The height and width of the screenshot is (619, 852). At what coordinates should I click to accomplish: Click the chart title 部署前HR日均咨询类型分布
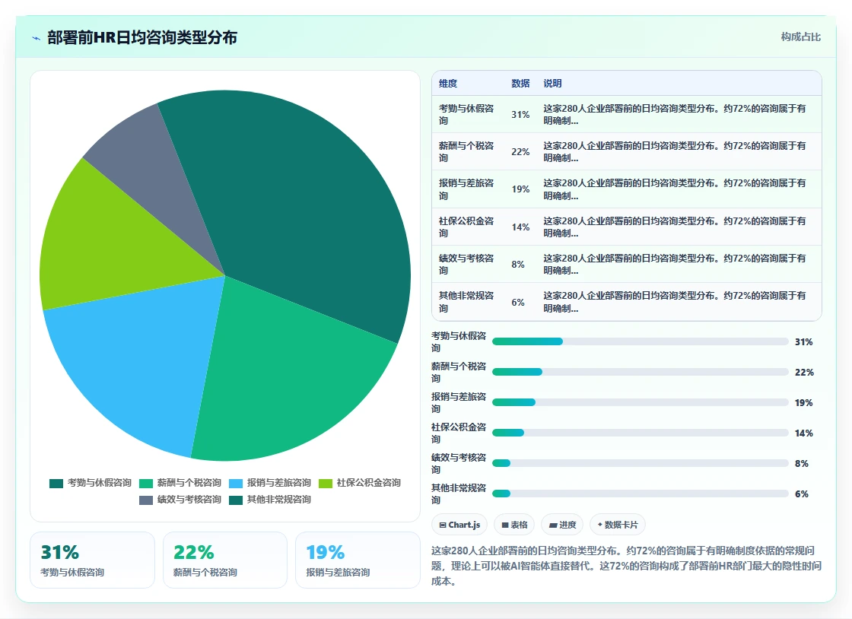click(x=142, y=37)
